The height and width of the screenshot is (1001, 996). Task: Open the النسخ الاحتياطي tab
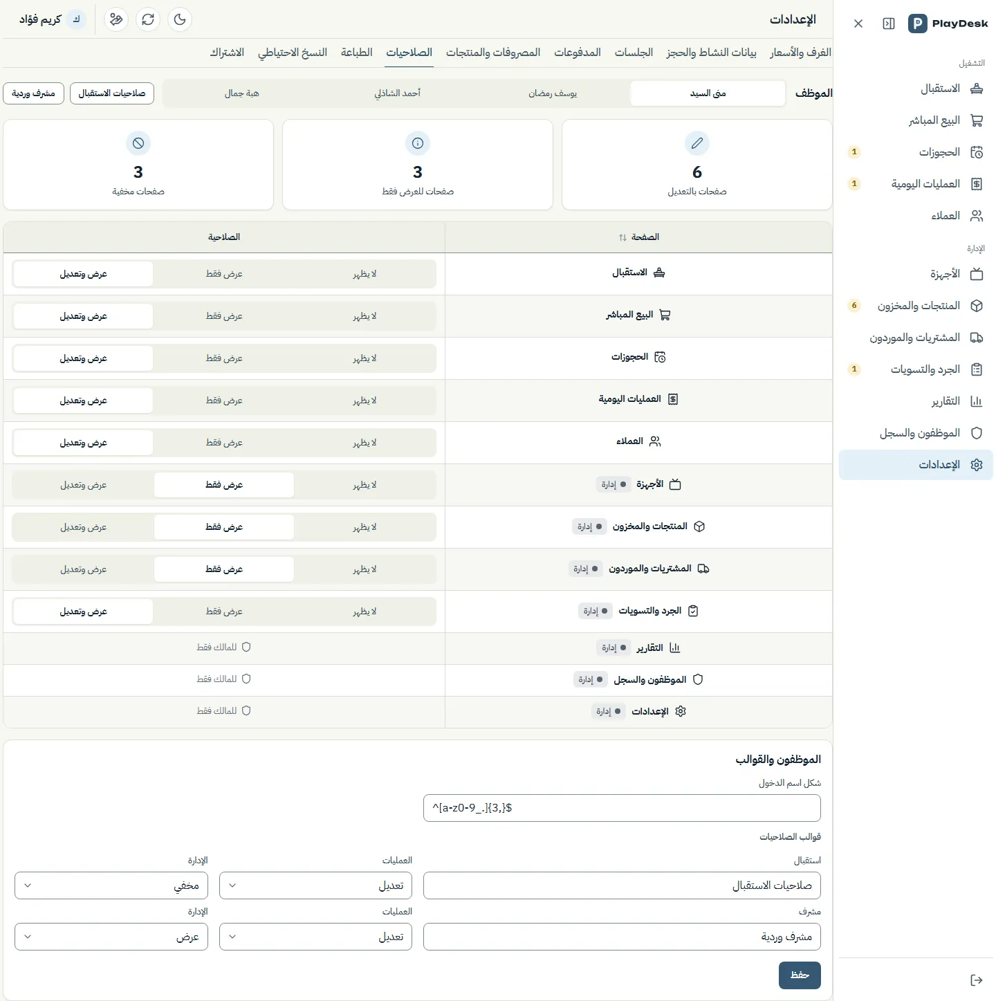pyautogui.click(x=293, y=53)
